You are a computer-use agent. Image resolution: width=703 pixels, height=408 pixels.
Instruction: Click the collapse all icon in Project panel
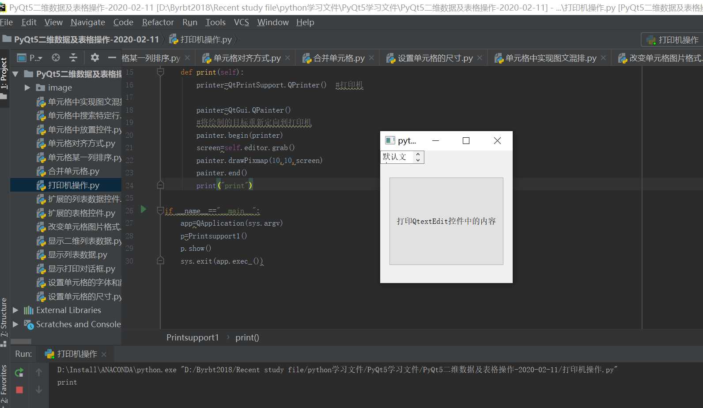click(x=73, y=57)
